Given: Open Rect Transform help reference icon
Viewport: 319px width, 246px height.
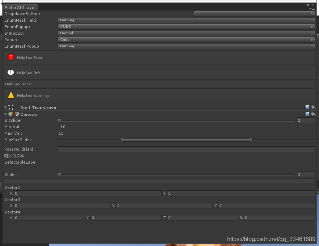Looking at the screenshot, I should pos(307,107).
